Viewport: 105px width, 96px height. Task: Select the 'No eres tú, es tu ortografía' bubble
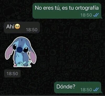pos(67,11)
